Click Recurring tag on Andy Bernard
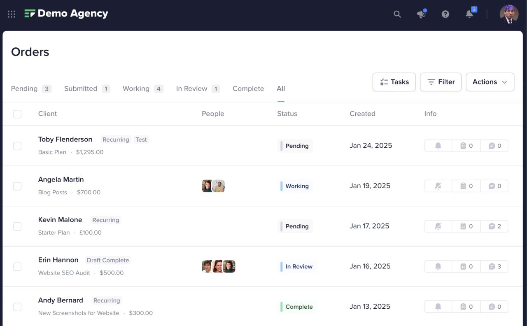Viewport: 527px width, 326px height. (107, 300)
